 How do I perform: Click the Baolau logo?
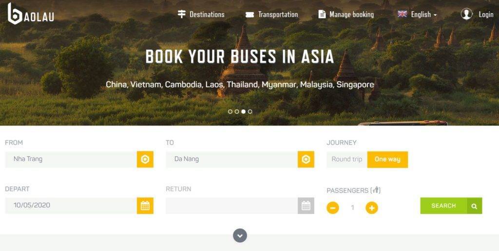pyautogui.click(x=31, y=14)
